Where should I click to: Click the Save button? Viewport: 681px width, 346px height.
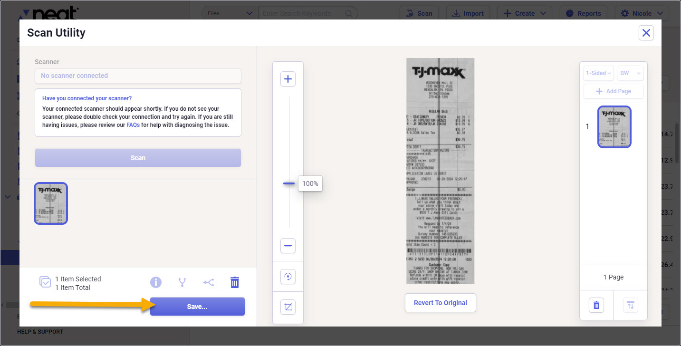197,306
